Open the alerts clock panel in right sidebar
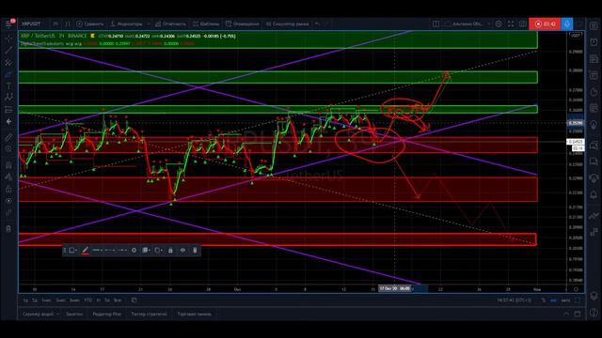Viewport: 602px width, 338px height. [x=594, y=42]
